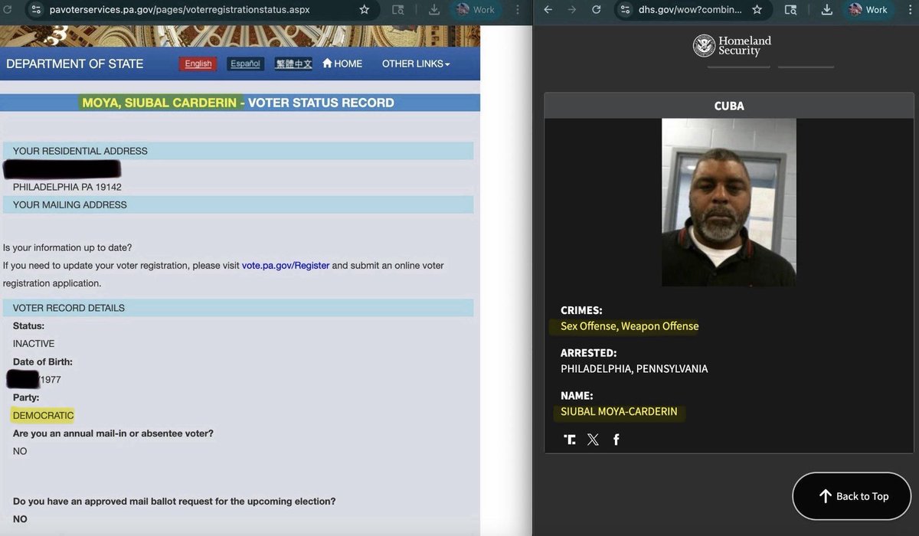Switch language to Español
Image resolution: width=919 pixels, height=536 pixels.
tap(246, 64)
